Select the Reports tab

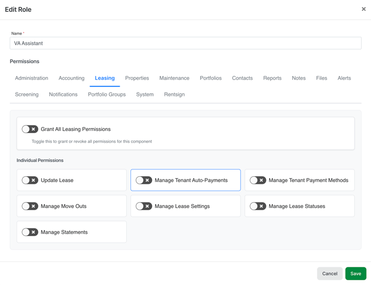(x=272, y=78)
